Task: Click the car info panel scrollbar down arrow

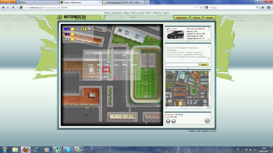Action: pos(209,39)
